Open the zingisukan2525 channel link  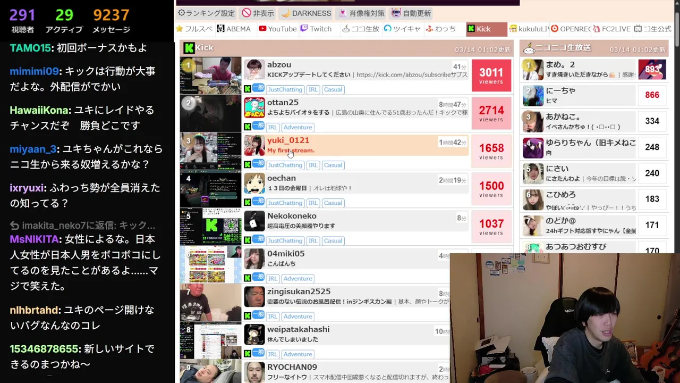pyautogui.click(x=299, y=291)
